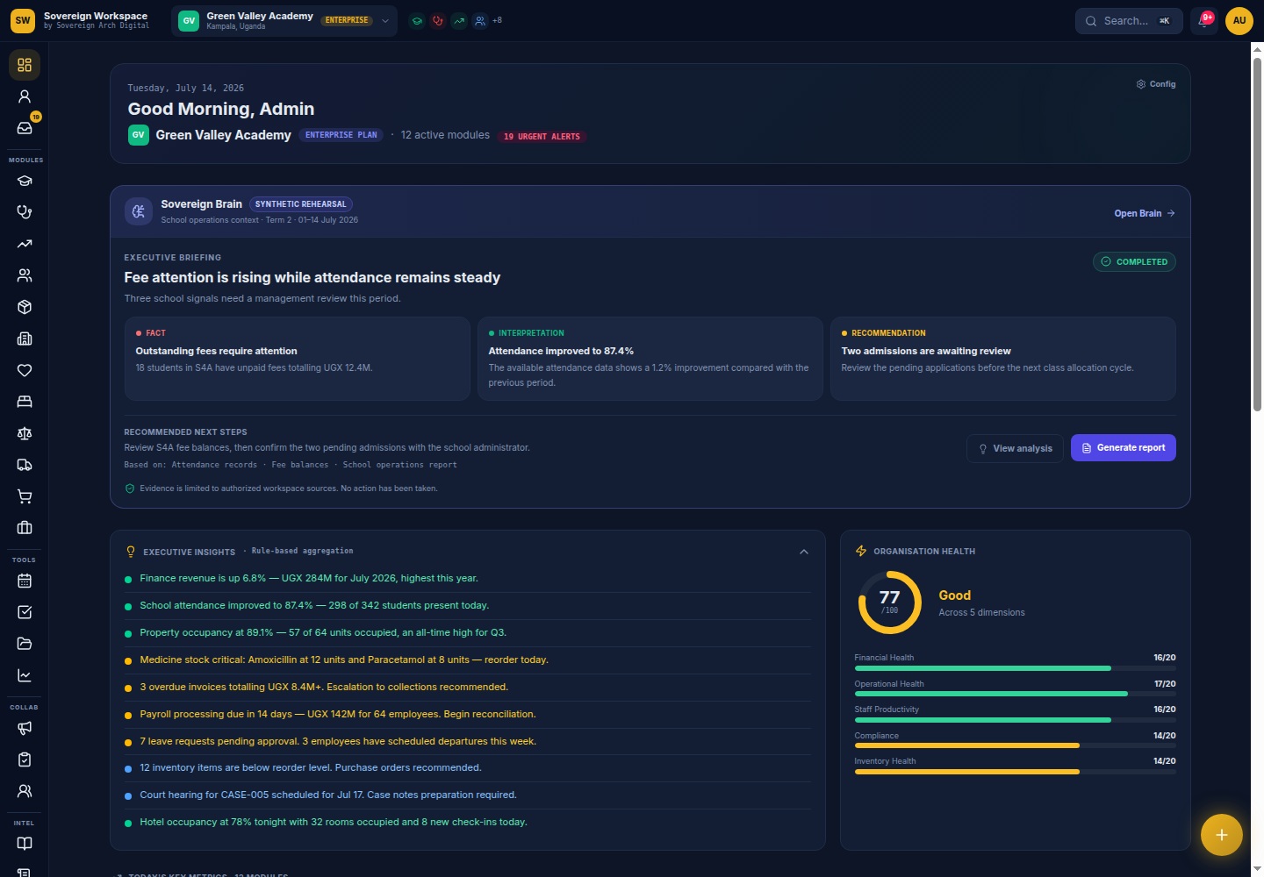Open the shopping cart module in sidebar

click(x=25, y=496)
